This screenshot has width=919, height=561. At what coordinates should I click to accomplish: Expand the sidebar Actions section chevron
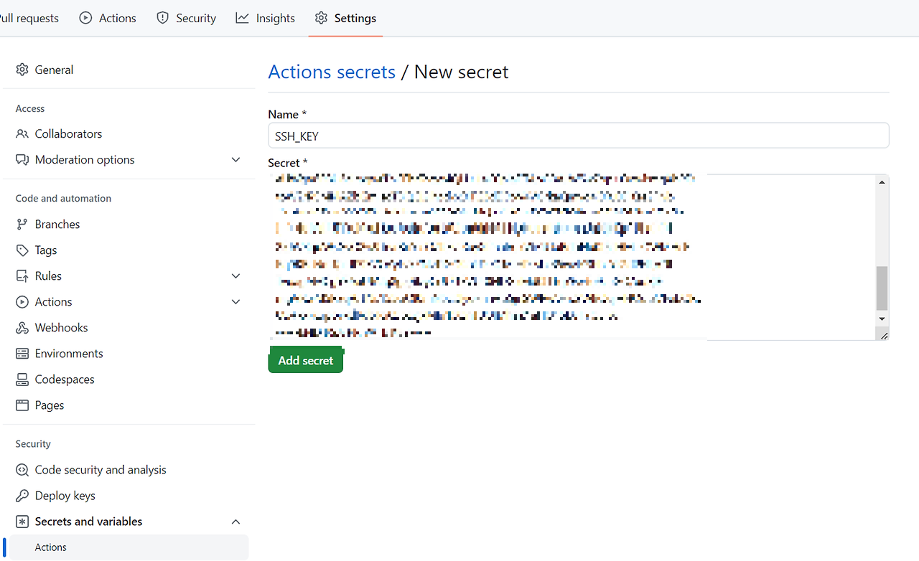click(x=235, y=302)
